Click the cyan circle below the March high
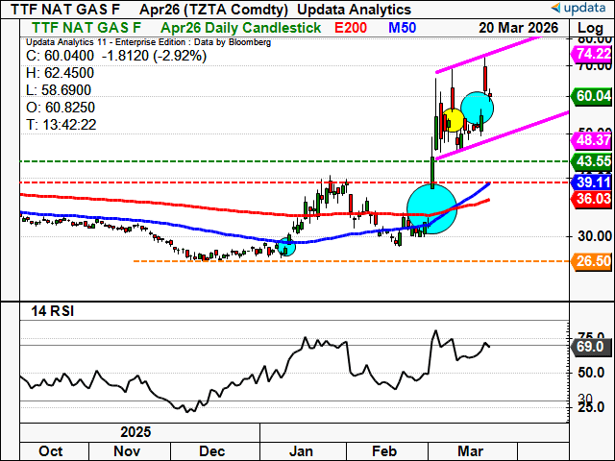The width and height of the screenshot is (615, 461). click(477, 105)
